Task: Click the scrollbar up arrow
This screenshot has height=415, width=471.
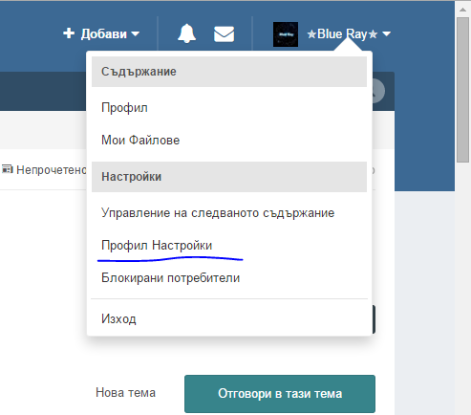Action: coord(462,10)
